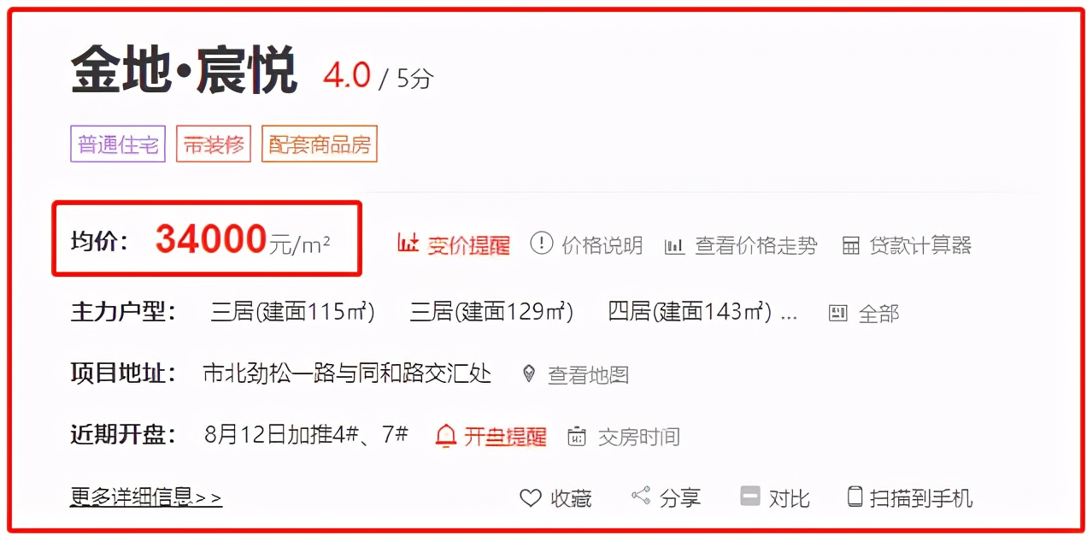
Task: Click the 查看地图 location pin icon
Action: (x=529, y=373)
